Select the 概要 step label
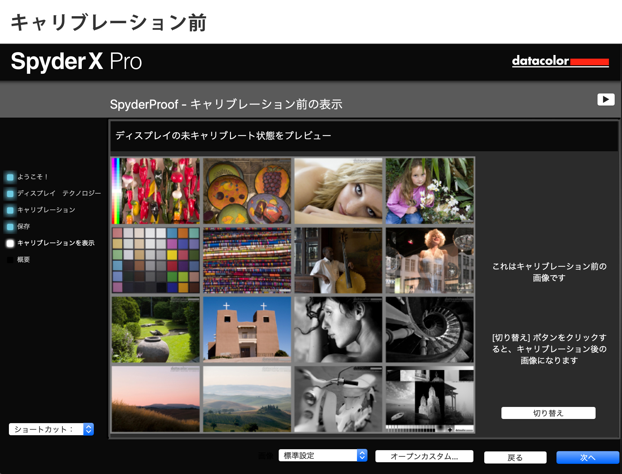622x474 pixels. point(24,259)
